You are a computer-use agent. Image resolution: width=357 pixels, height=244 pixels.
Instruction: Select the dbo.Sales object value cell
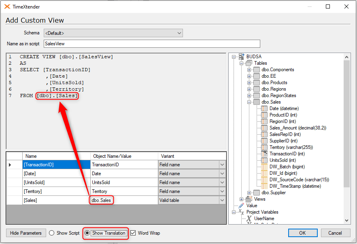124,200
